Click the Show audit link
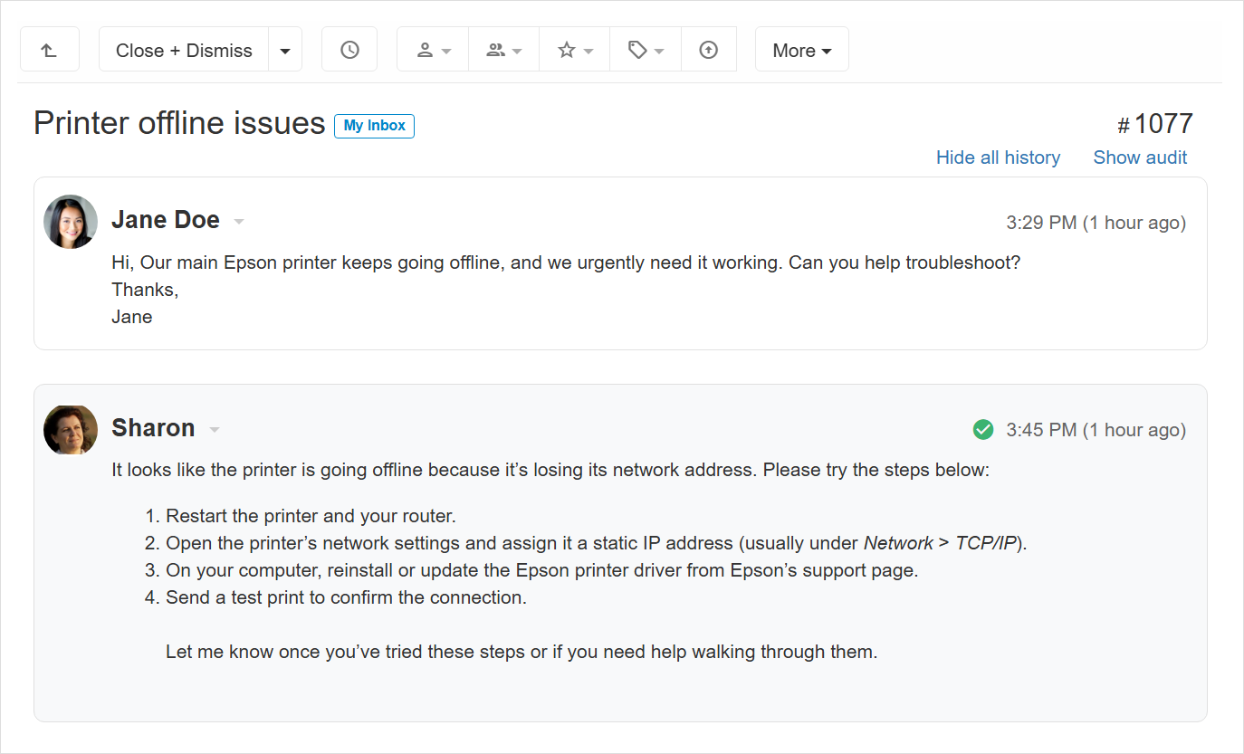This screenshot has height=754, width=1244. [x=1140, y=157]
